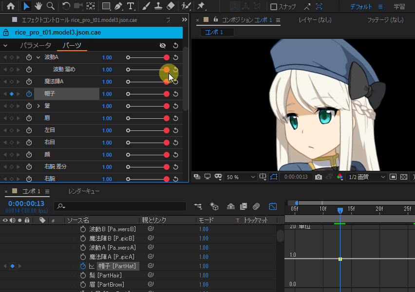Viewport: 415px width, 292px height.
Task: Switch to the パラメータ tab
Action: pos(36,46)
